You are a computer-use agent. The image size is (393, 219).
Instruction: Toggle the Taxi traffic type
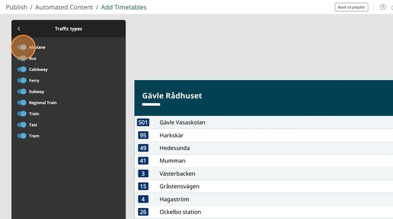pyautogui.click(x=22, y=125)
